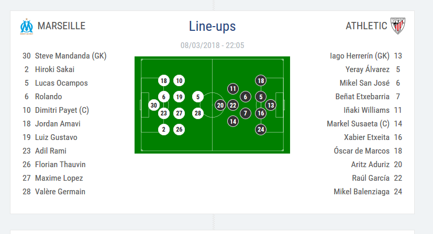Image resolution: width=433 pixels, height=234 pixels.
Task: Open Dimitri Payet (C) in the Marseille list
Action: [x=62, y=110]
